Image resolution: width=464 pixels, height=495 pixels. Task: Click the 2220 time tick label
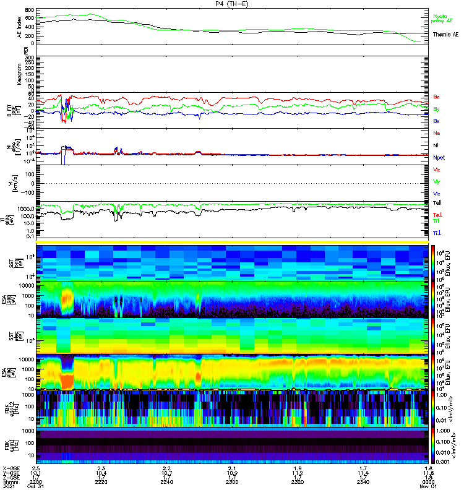coord(101,482)
